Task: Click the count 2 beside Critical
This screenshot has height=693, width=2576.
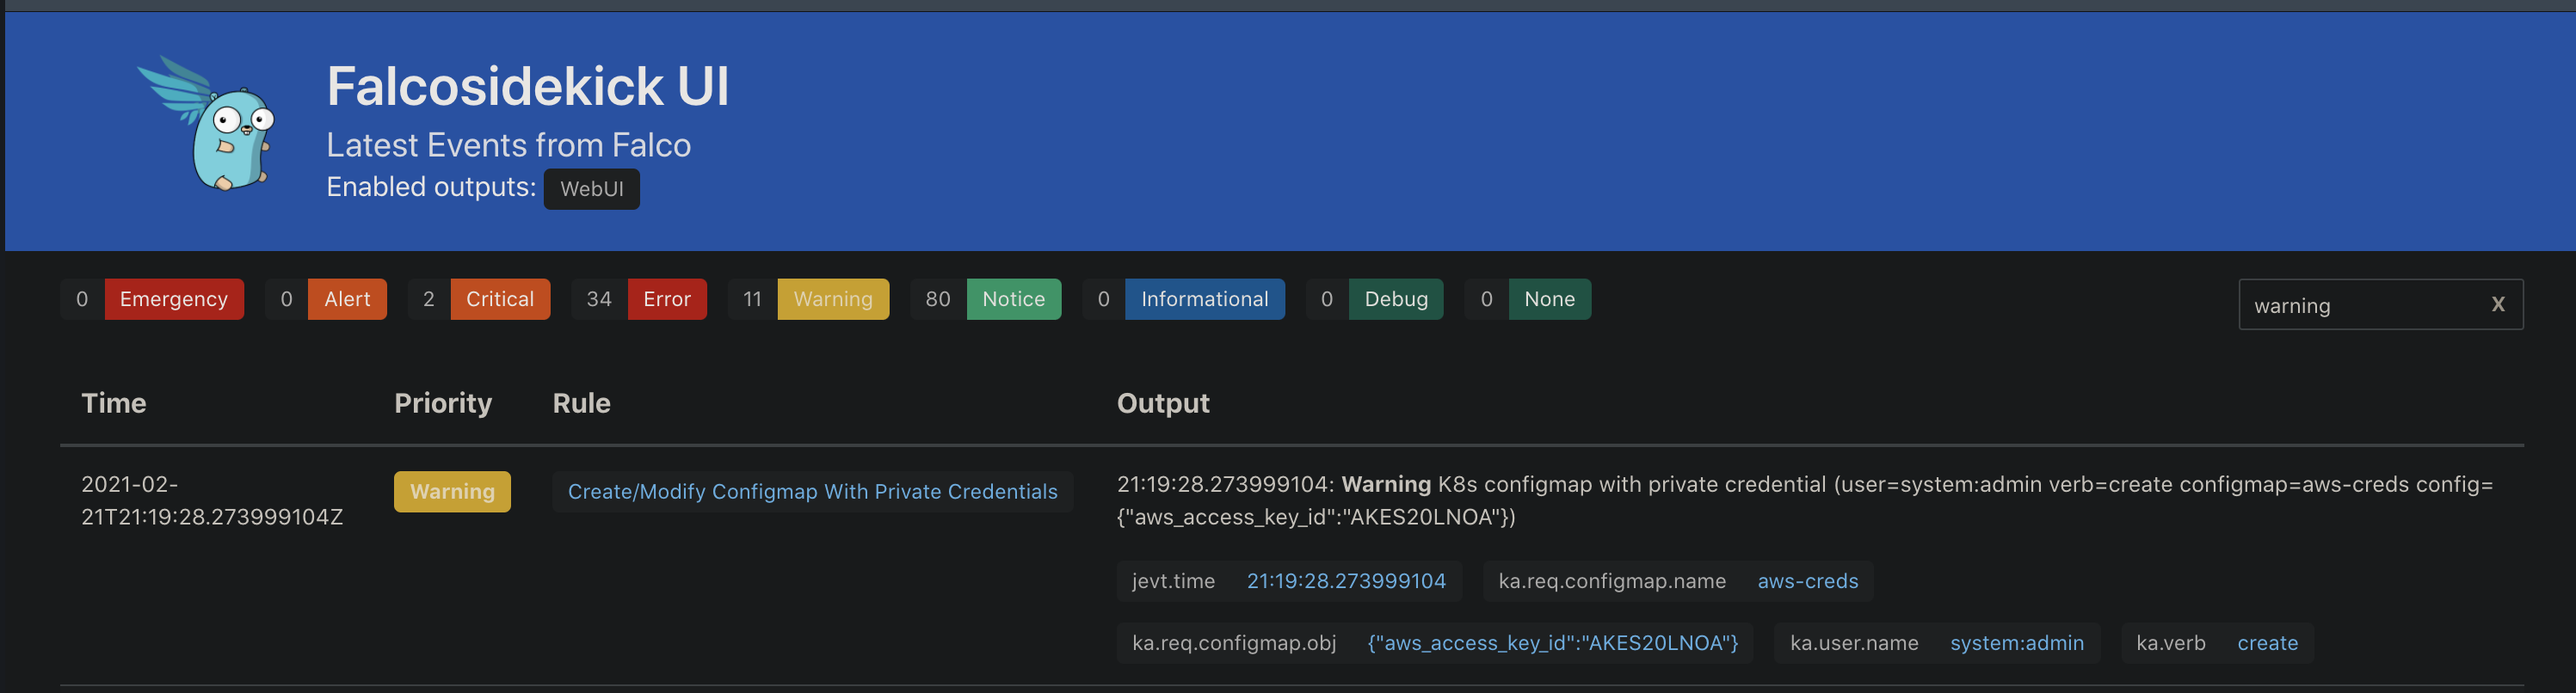Action: coord(429,299)
